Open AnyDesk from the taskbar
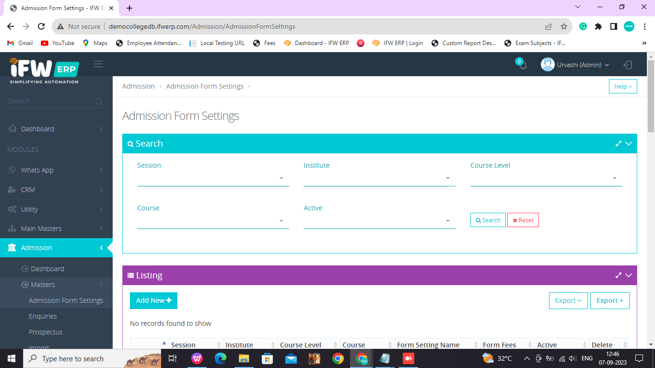655x368 pixels. (409, 358)
